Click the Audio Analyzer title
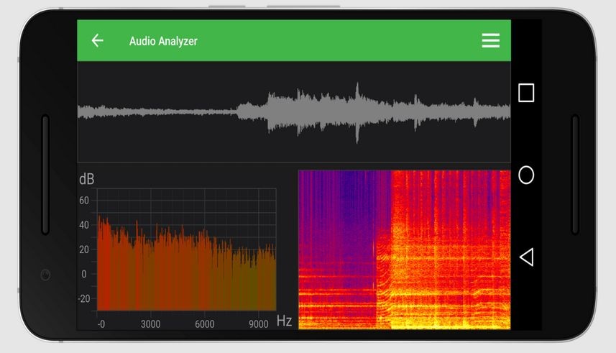Viewport: 616px width, 353px height. coord(163,41)
